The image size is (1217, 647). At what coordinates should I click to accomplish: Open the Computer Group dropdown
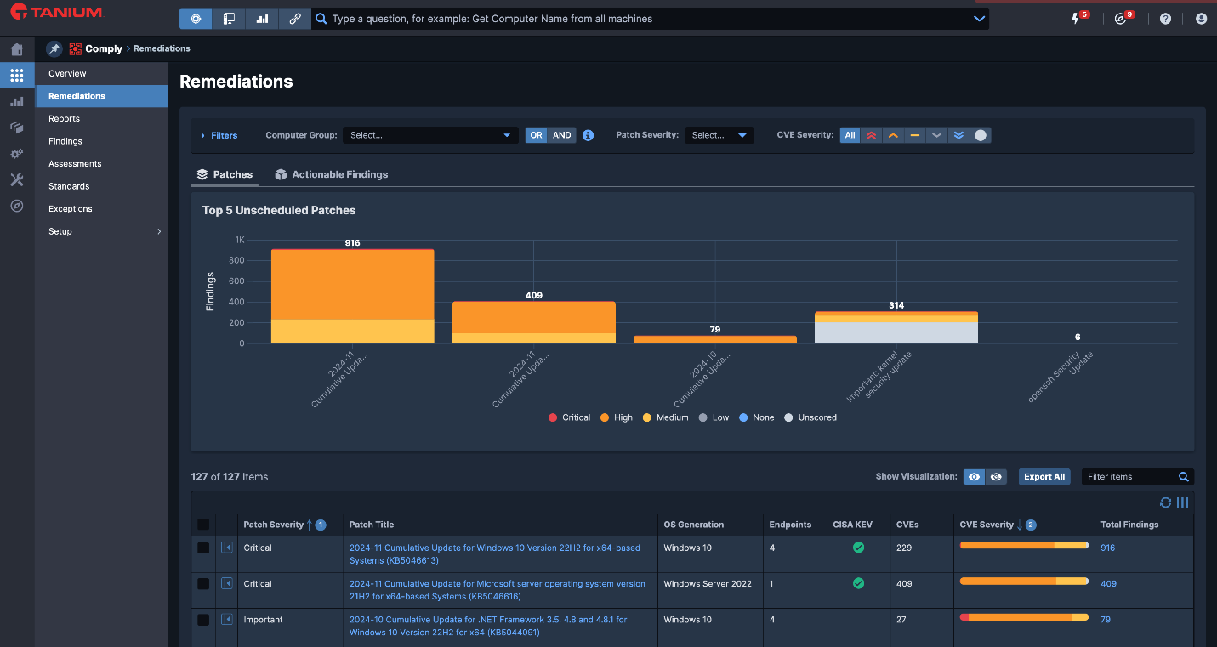(430, 135)
